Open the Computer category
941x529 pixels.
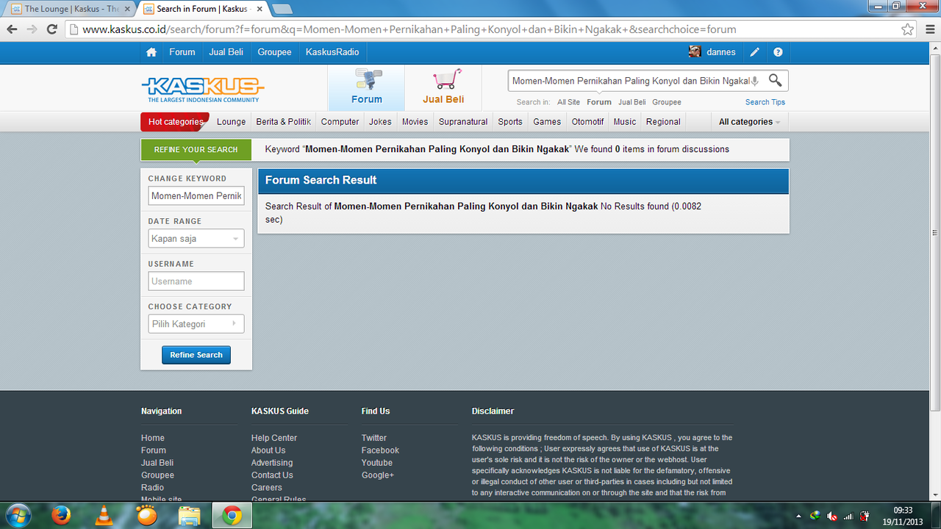(x=340, y=122)
